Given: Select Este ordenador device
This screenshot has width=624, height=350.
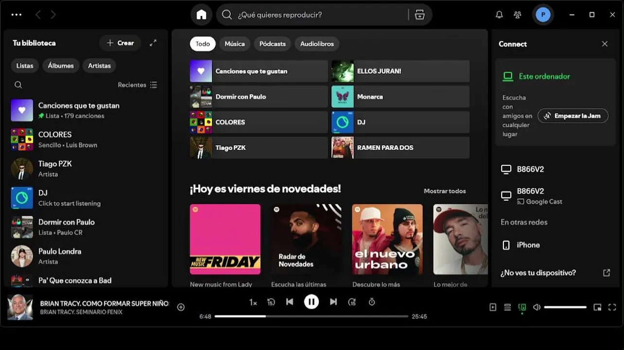Looking at the screenshot, I should [544, 76].
